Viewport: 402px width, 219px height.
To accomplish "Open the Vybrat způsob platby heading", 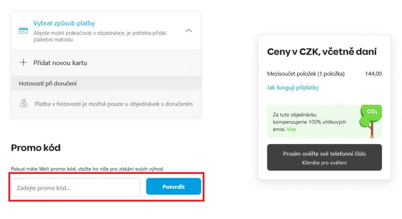I will 64,23.
